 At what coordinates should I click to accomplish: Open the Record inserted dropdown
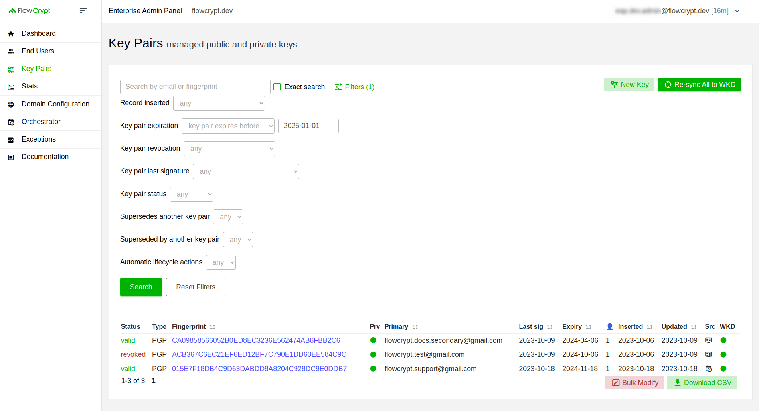[219, 103]
